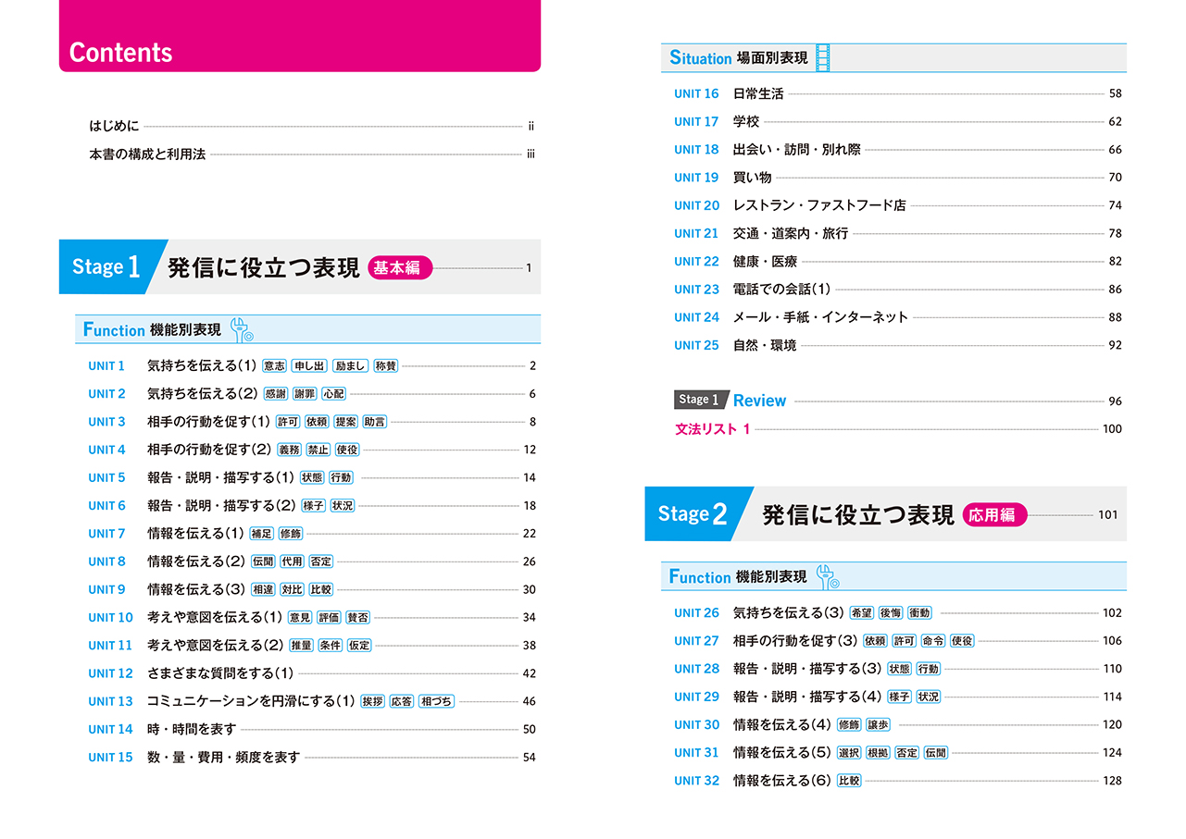Click the 補足 tag in UNIT 7
1186x839 pixels.
coord(261,534)
